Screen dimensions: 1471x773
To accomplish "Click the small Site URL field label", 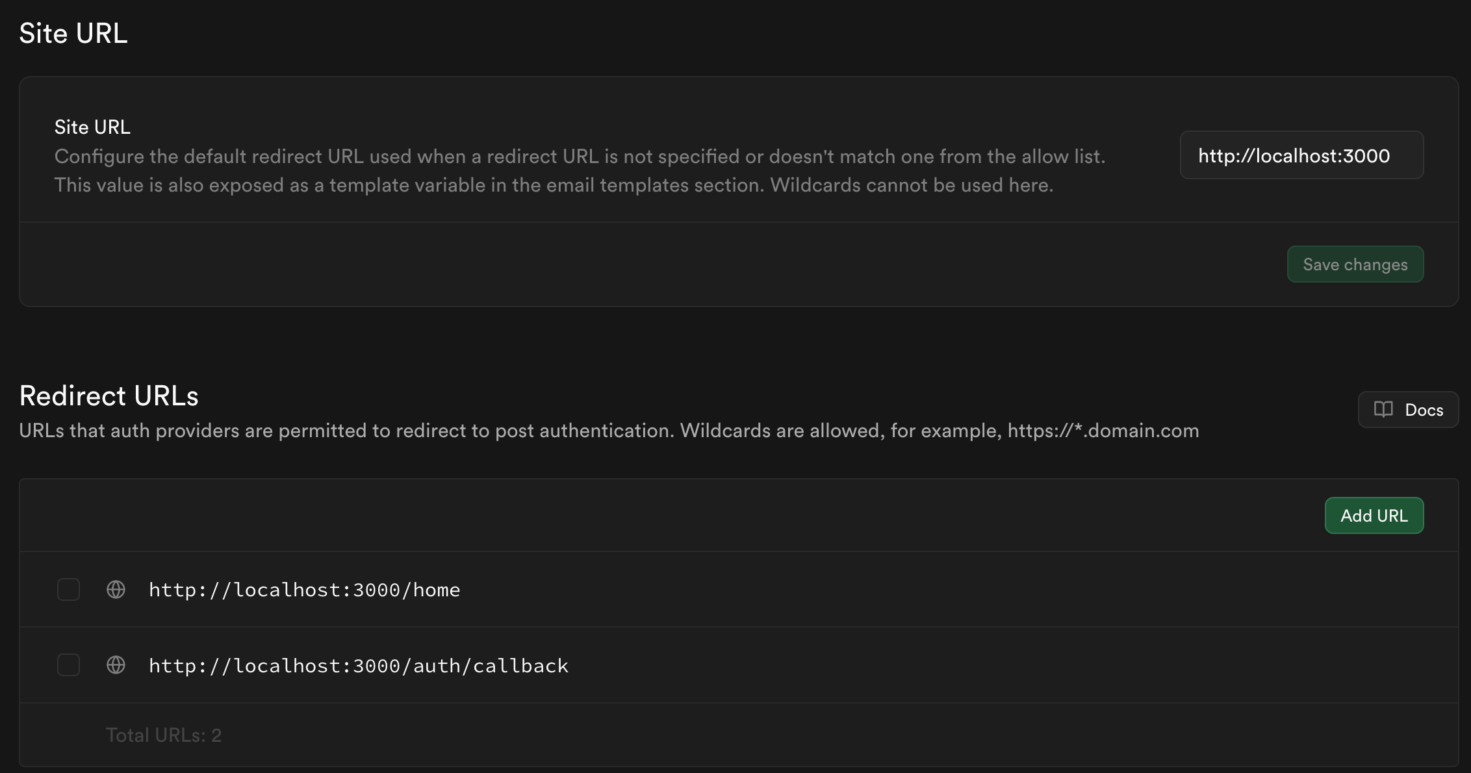I will click(92, 127).
